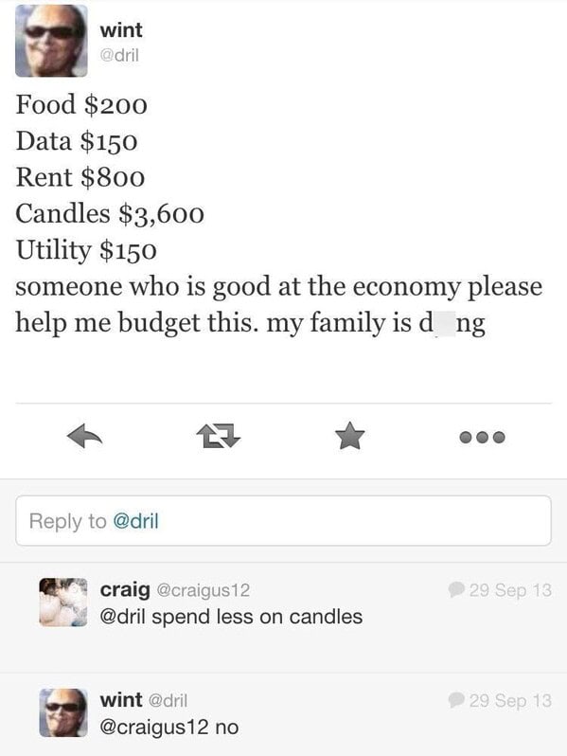Click @dril mention in craig's reply
Screen dimensions: 567x756
pos(122,617)
